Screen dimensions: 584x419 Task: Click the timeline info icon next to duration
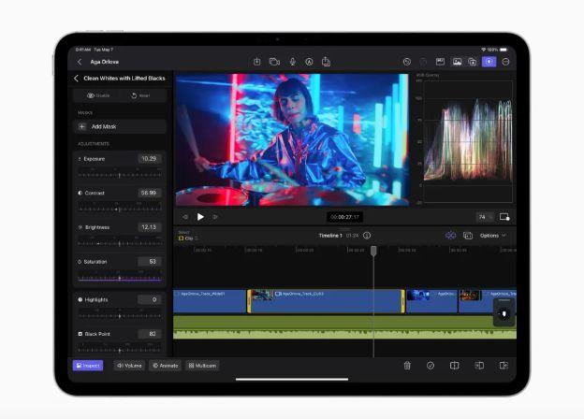point(367,236)
